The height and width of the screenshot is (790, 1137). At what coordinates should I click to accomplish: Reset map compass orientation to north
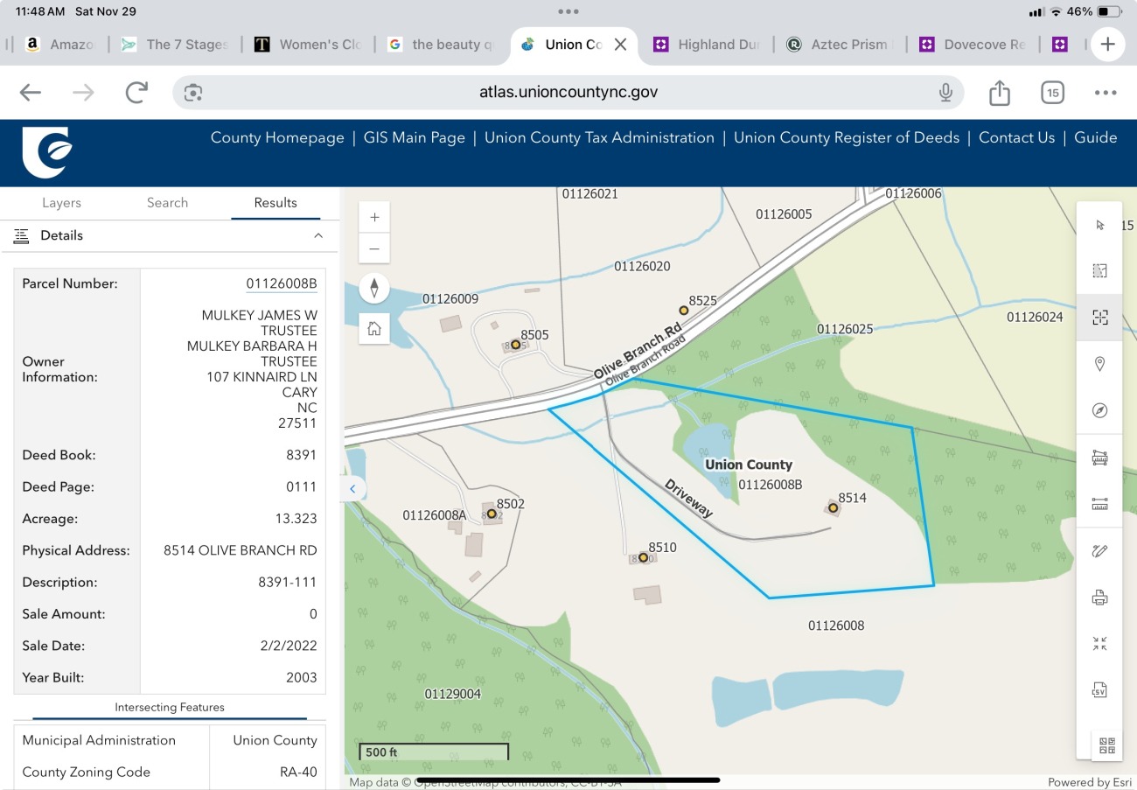(374, 288)
